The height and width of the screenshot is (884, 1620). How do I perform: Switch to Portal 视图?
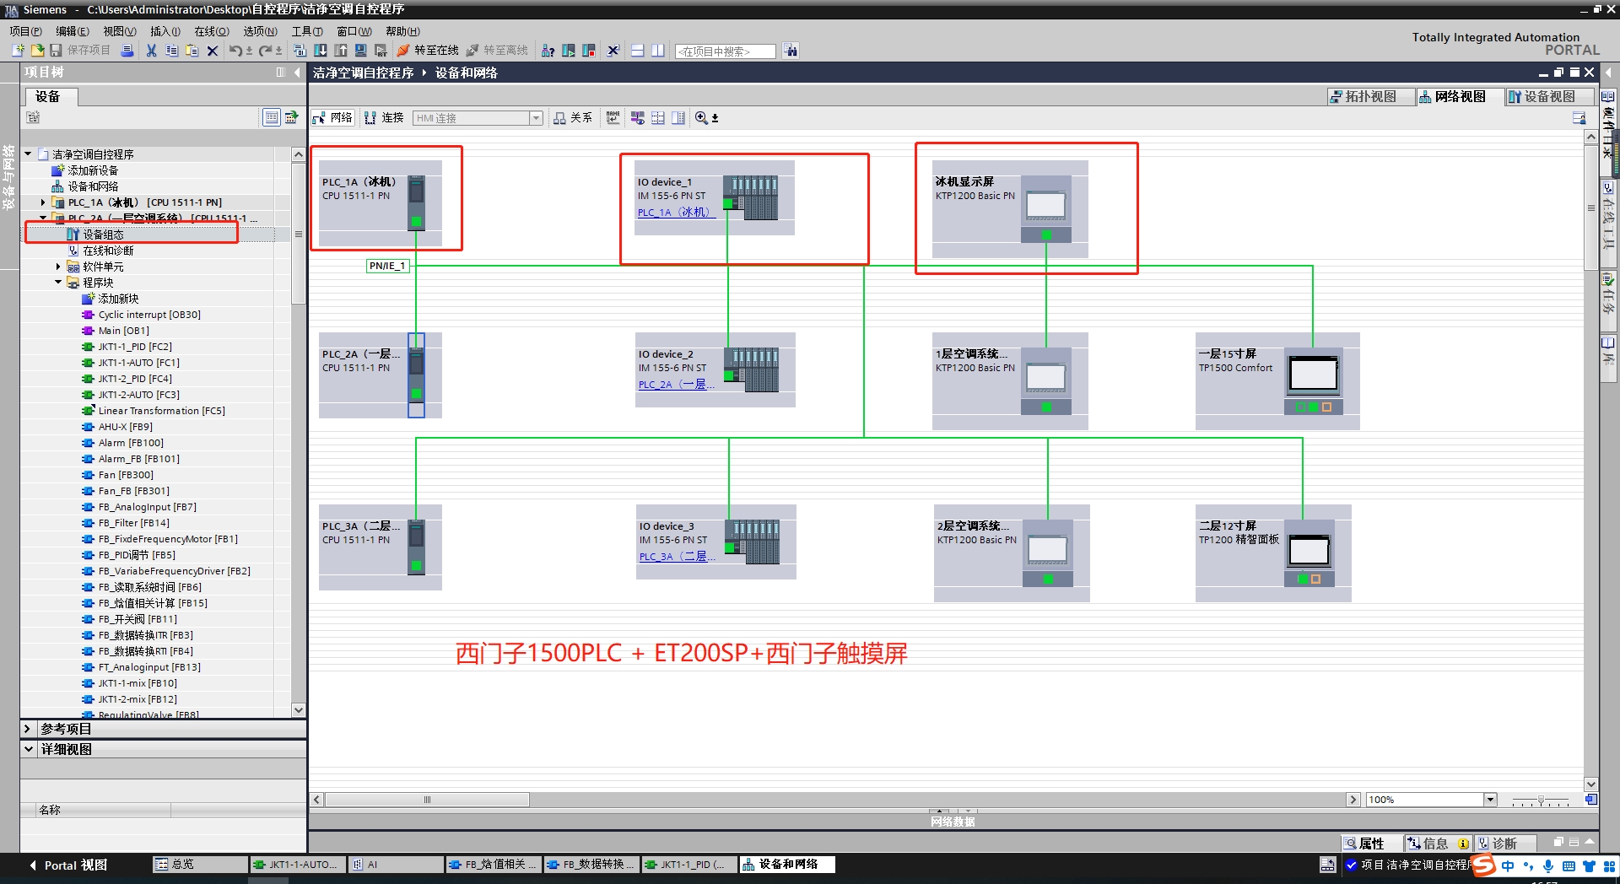pos(68,865)
